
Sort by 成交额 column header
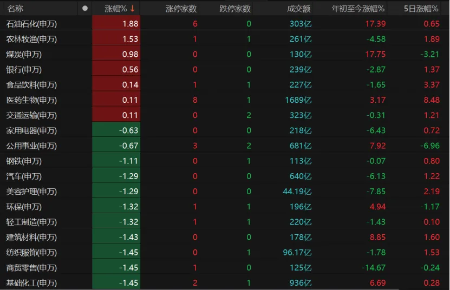coord(298,9)
